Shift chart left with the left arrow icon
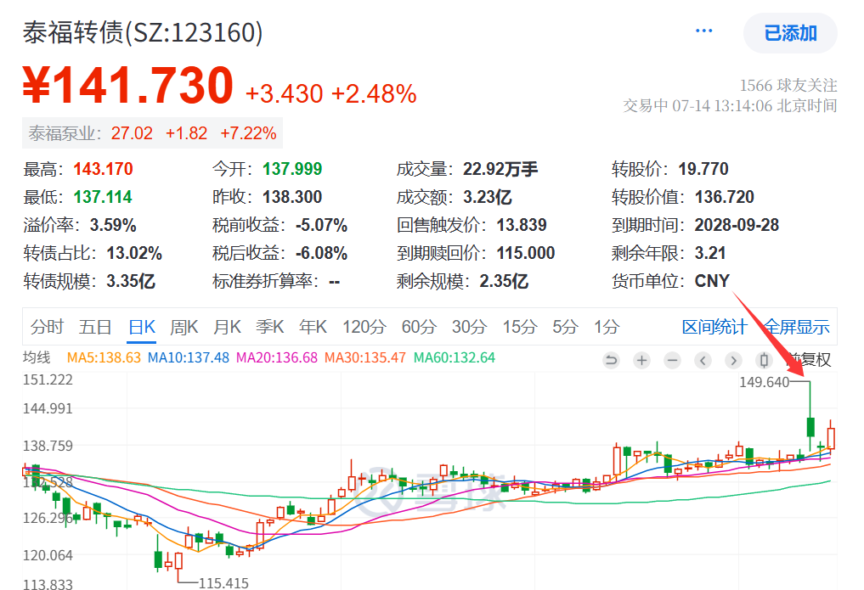 [x=703, y=361]
